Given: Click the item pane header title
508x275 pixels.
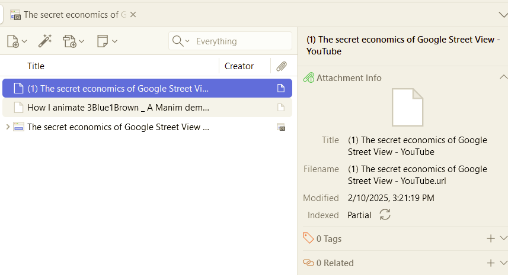Looking at the screenshot, I should (403, 45).
